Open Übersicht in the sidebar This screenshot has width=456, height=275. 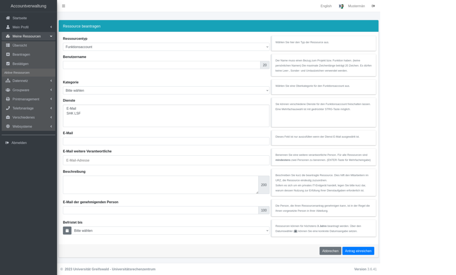20,45
